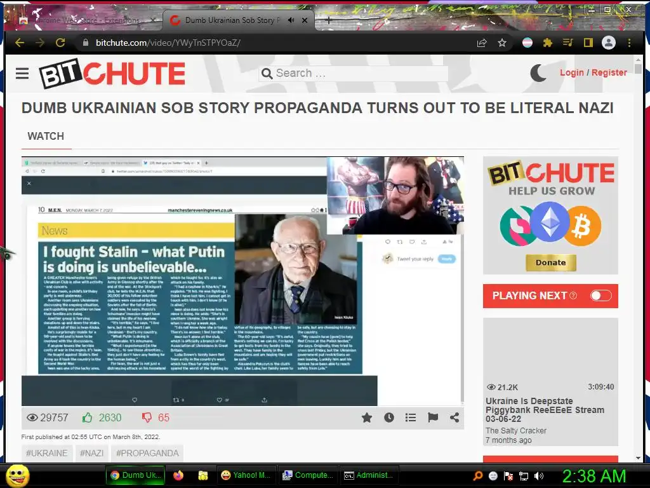Switch to Administ... command prompt taskbar window
The height and width of the screenshot is (488, 650).
tap(369, 475)
